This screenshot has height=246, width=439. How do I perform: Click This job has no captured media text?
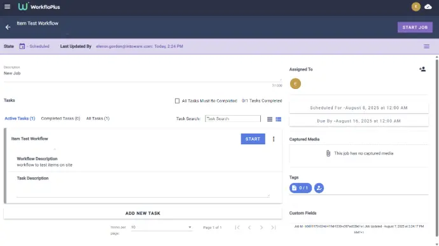(x=364, y=153)
